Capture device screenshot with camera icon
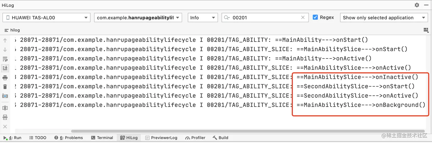This screenshot has width=432, height=143. coord(5,96)
